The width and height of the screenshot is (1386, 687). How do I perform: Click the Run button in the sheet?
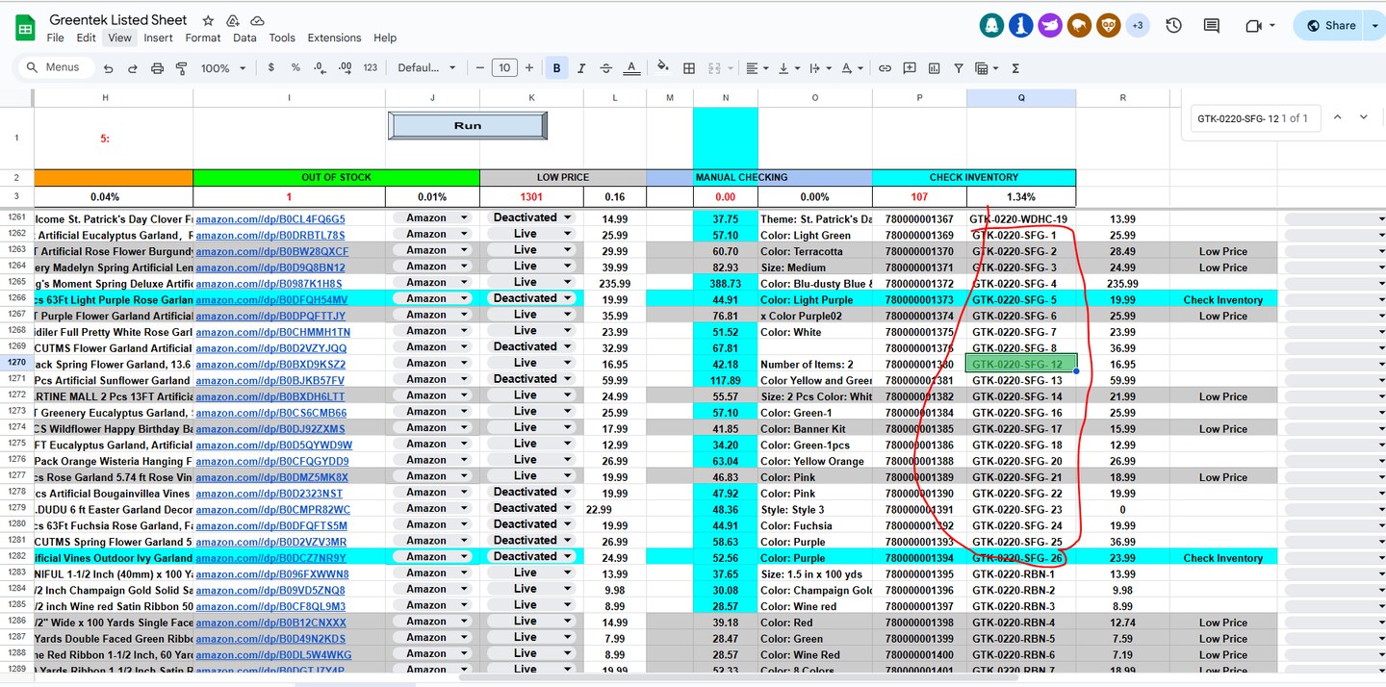point(468,125)
